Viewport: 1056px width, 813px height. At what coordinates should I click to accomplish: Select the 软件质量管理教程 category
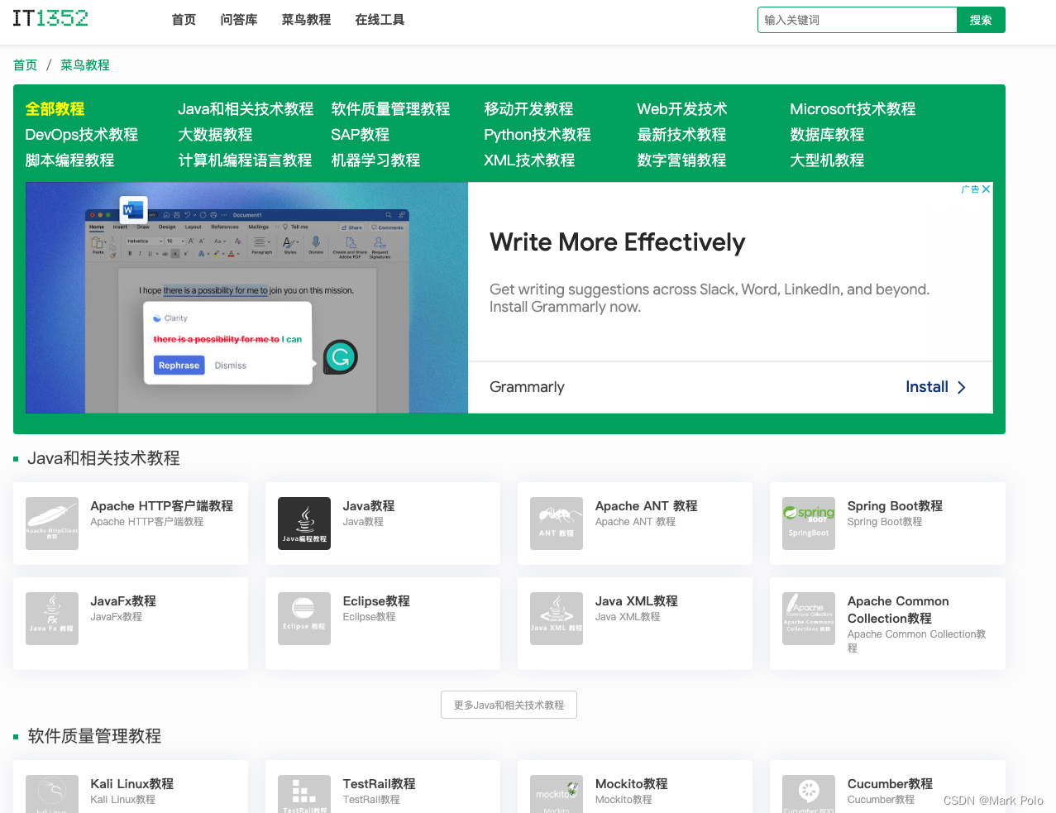pyautogui.click(x=390, y=109)
